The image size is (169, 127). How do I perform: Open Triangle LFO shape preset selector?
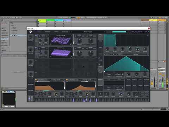click(135, 54)
